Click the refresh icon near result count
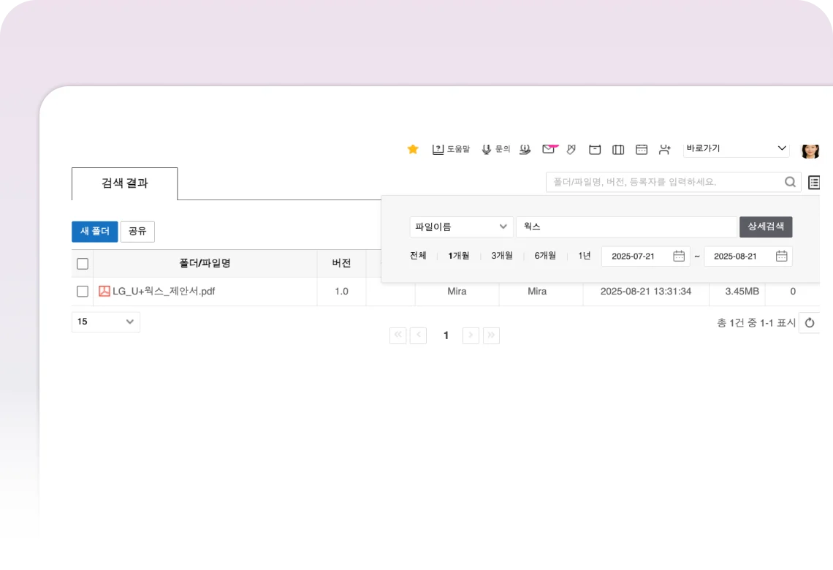The height and width of the screenshot is (570, 833). point(810,322)
